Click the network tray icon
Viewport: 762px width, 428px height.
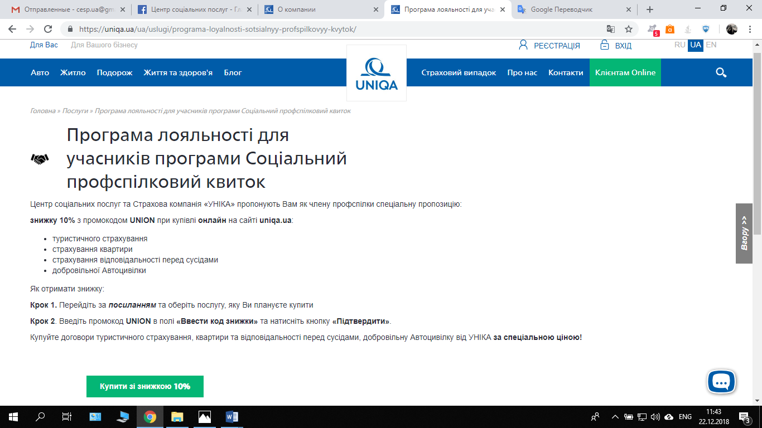[642, 417]
